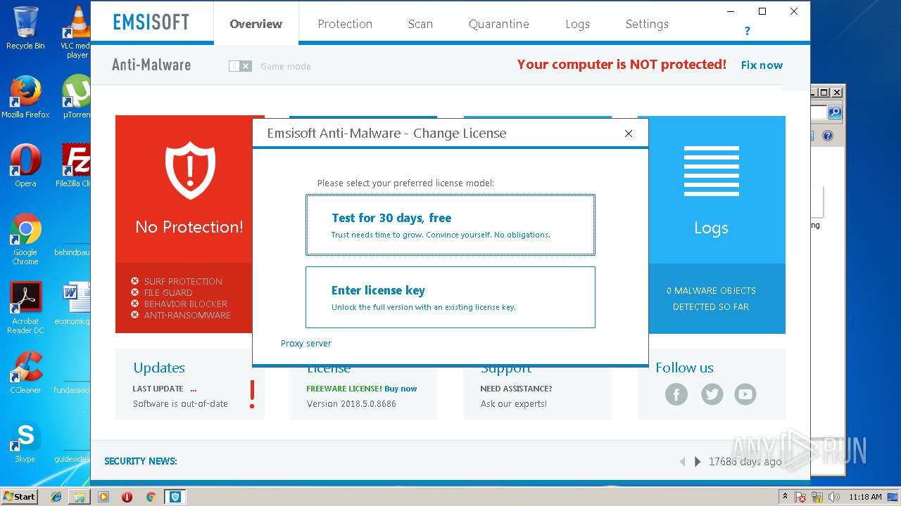Click search button in background window
901x506 pixels.
click(x=835, y=112)
